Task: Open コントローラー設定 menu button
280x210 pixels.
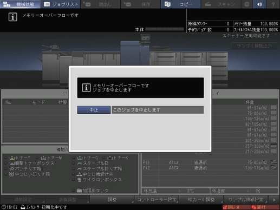Action: coord(157,200)
